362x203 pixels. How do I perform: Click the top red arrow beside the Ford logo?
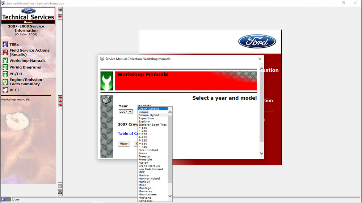tap(60, 10)
